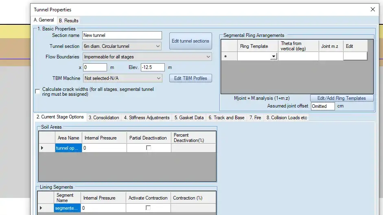The width and height of the screenshot is (383, 215).
Task: Click the Activate Contraction column header
Action: coord(148,198)
